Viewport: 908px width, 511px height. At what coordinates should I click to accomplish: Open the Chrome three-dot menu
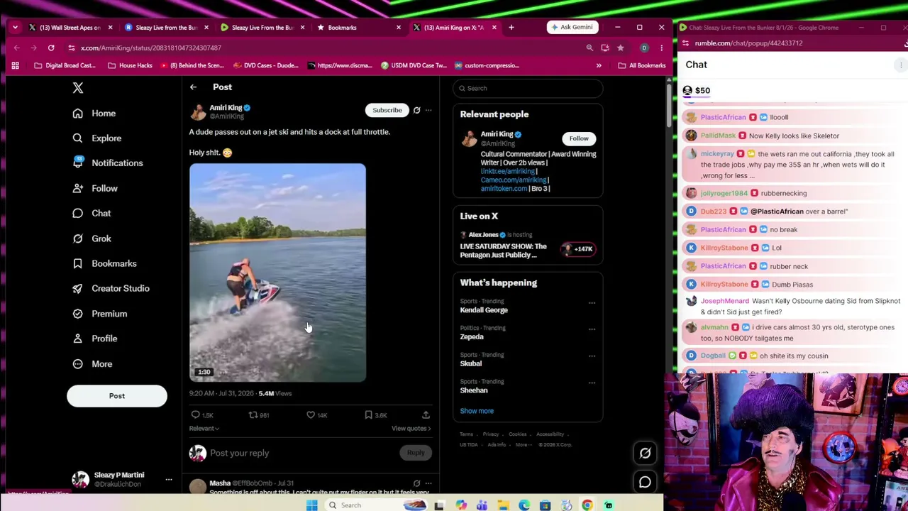click(661, 48)
